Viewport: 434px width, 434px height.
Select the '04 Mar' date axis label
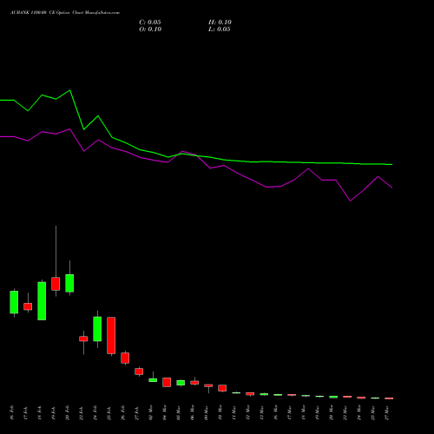click(x=165, y=413)
